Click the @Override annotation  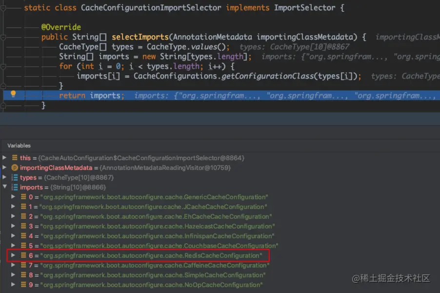tap(61, 27)
